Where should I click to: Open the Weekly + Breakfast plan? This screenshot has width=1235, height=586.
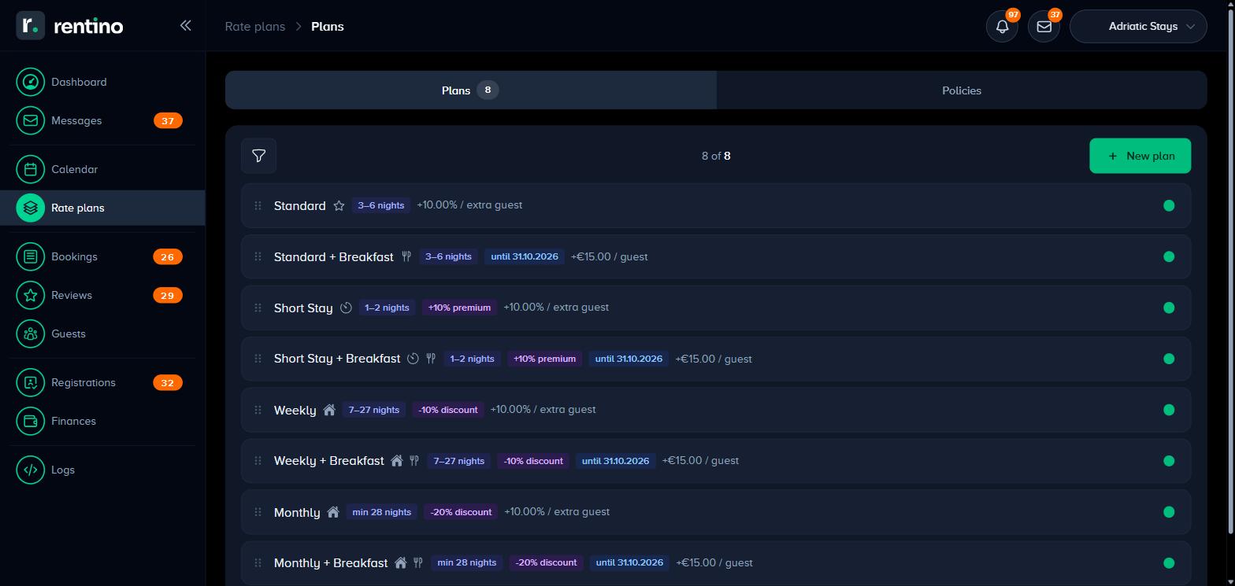click(716, 461)
